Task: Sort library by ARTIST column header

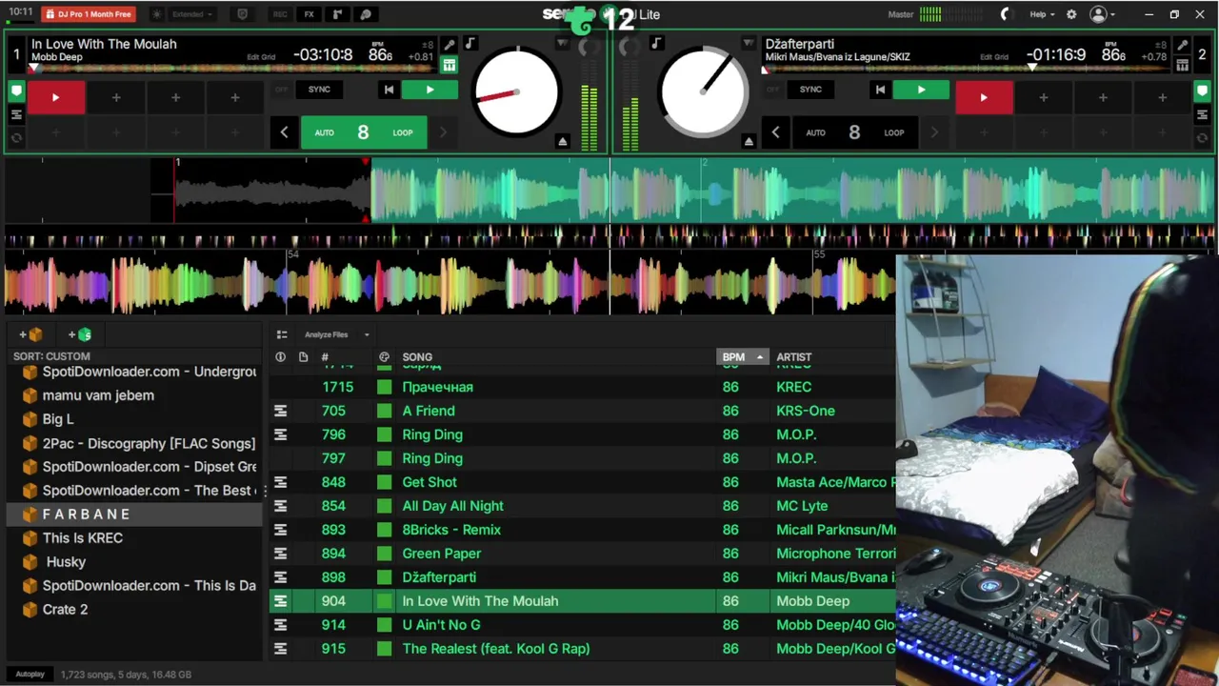Action: click(794, 357)
